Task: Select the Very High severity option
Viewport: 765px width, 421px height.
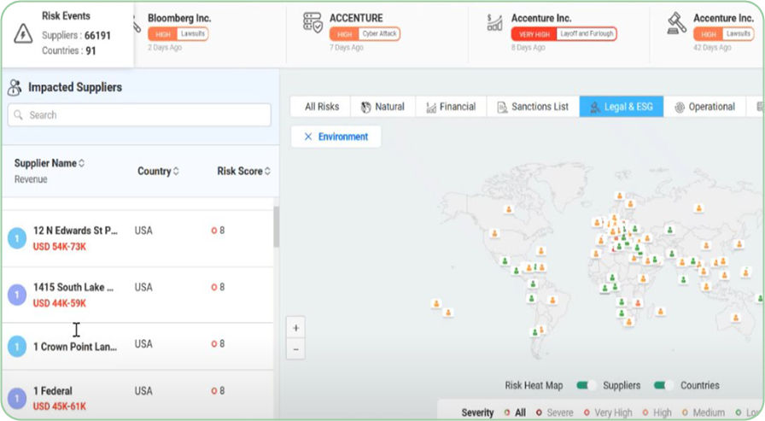Action: [x=609, y=412]
